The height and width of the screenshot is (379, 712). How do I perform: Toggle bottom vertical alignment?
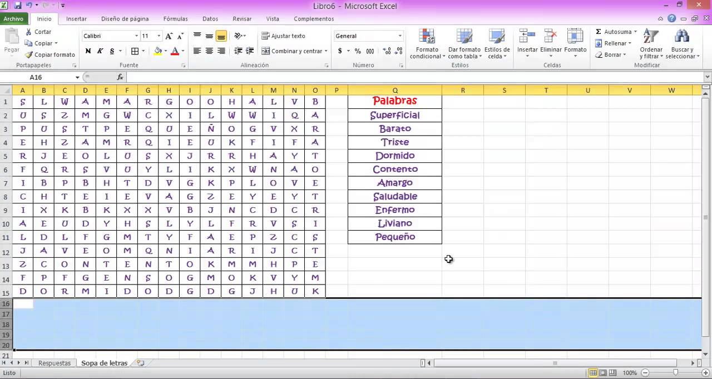[221, 36]
